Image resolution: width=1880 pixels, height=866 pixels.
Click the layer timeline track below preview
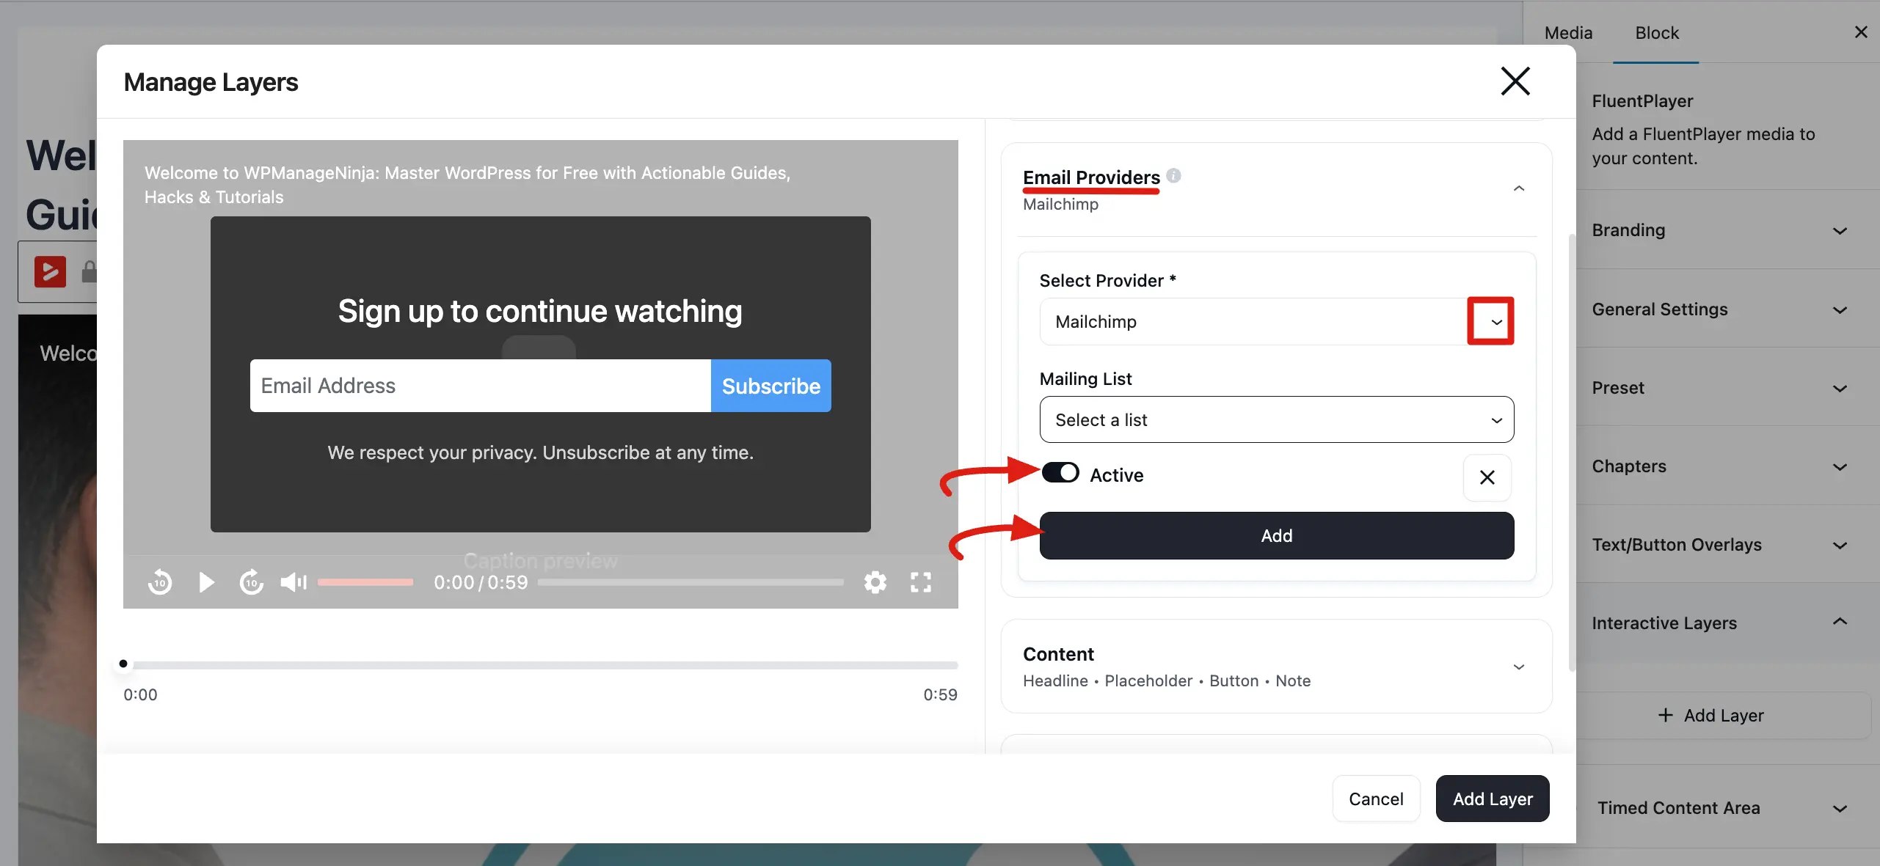coord(541,664)
